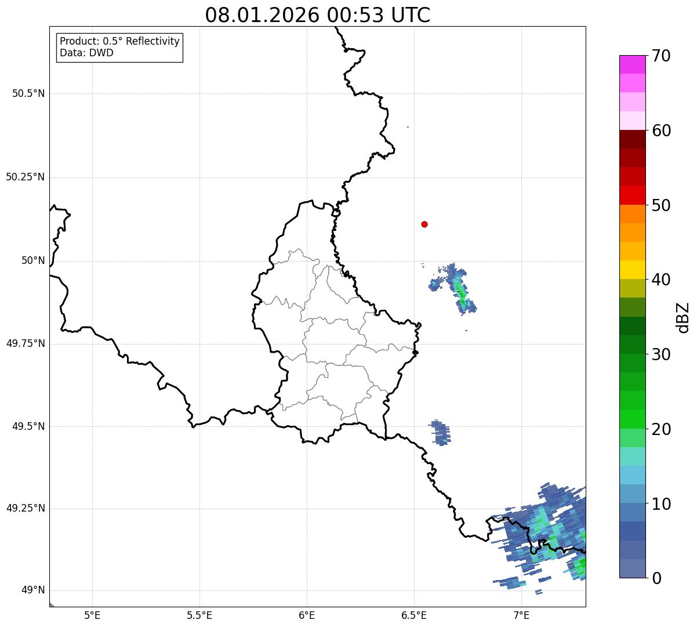Click the slate blue bottom colorbar segment

click(632, 568)
